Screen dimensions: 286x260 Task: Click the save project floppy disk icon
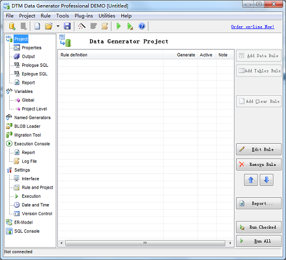tap(67, 26)
